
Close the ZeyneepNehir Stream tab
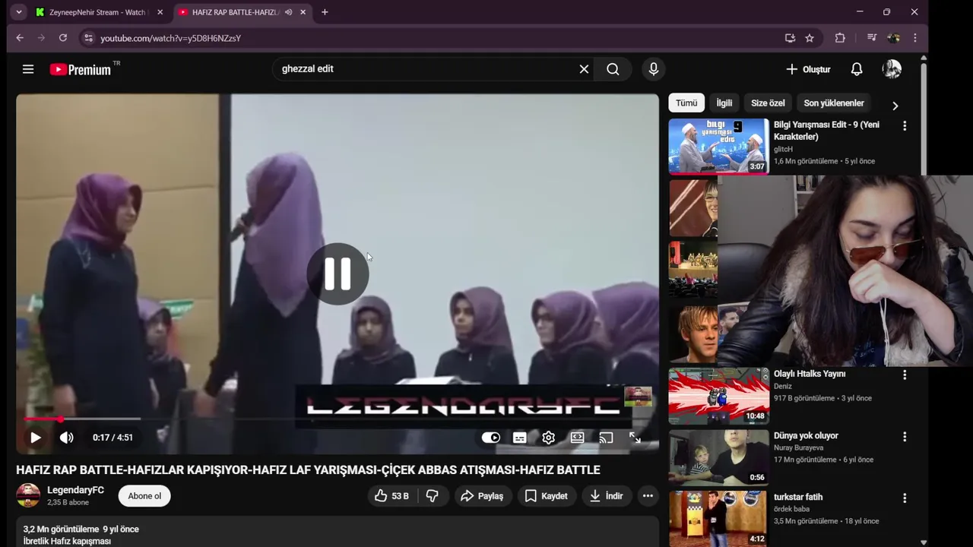(x=160, y=12)
